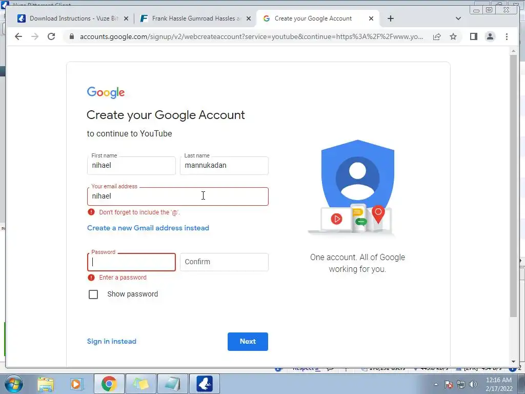Open the Action Center flag icon

tap(449, 384)
